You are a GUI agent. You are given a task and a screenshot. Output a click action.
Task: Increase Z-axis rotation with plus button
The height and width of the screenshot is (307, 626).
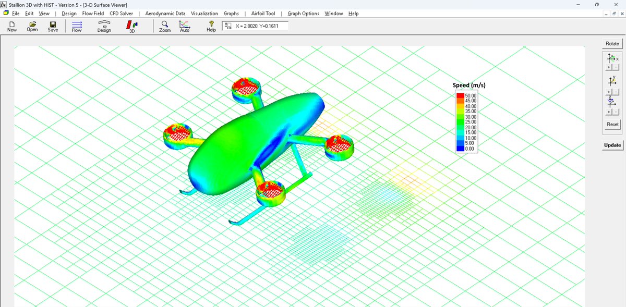609,112
